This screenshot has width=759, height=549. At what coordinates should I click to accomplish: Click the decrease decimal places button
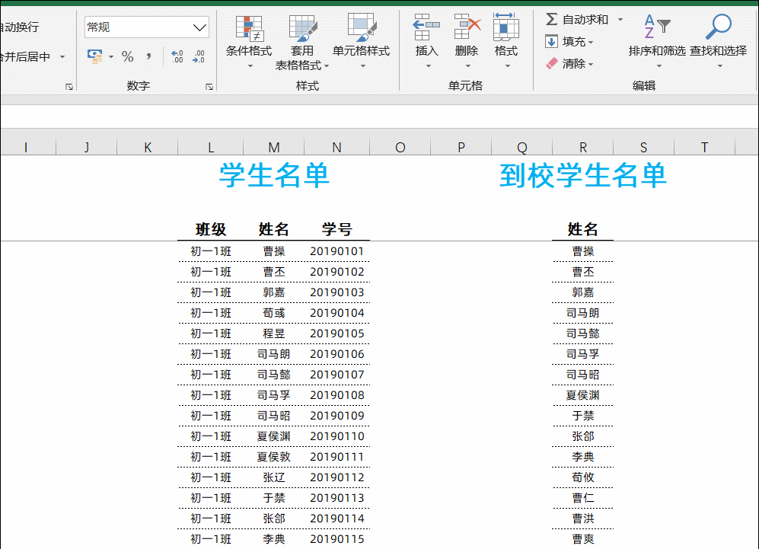pos(199,57)
